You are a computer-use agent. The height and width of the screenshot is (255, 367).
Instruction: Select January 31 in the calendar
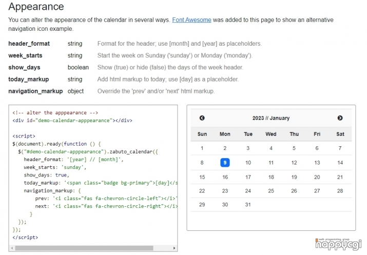point(248,205)
